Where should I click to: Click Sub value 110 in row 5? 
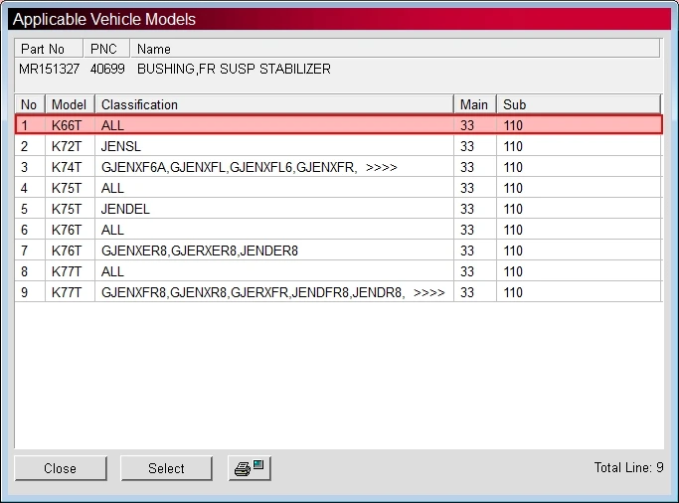(513, 209)
